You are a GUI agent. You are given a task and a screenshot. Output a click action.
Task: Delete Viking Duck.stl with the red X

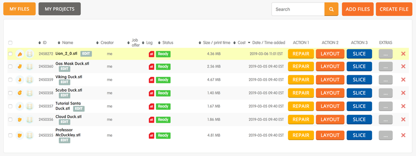pos(403,79)
